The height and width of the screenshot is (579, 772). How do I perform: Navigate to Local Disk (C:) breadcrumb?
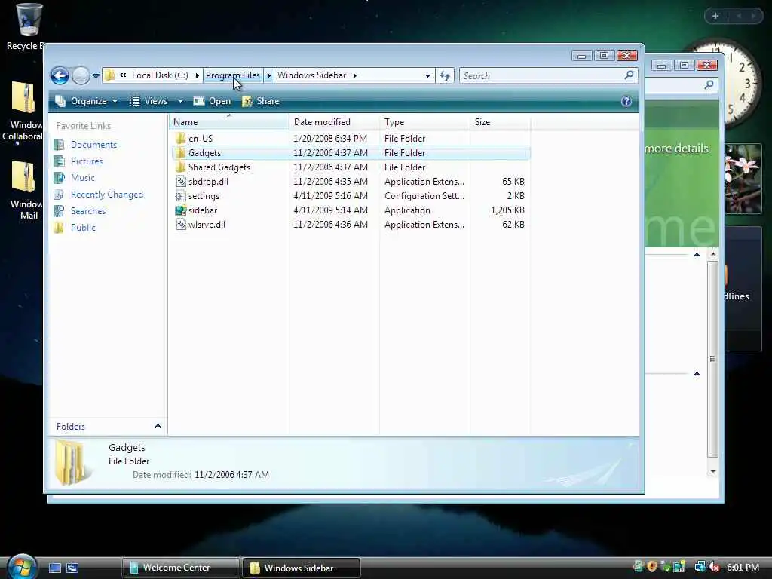tap(160, 75)
